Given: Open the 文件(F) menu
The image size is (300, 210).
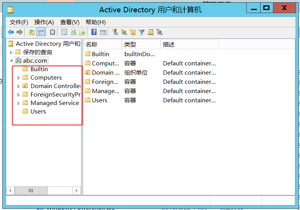Looking at the screenshot, I should click(19, 22).
